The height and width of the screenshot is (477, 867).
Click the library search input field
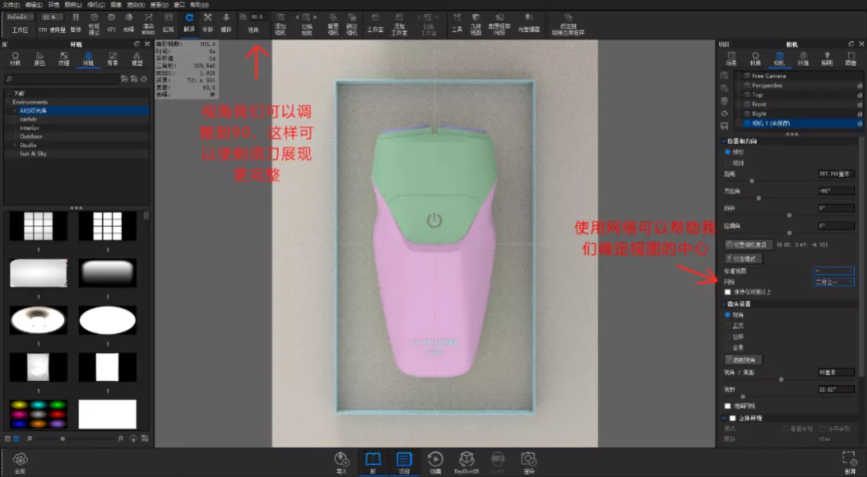62,79
